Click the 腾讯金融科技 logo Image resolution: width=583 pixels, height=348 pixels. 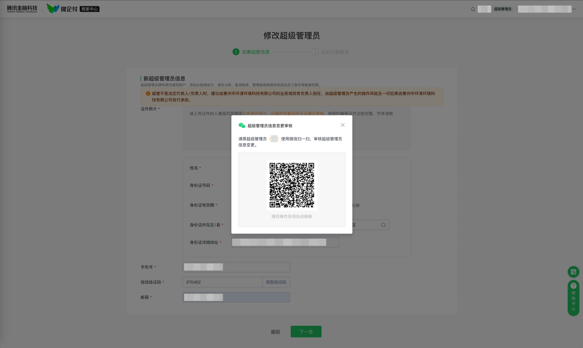(22, 9)
